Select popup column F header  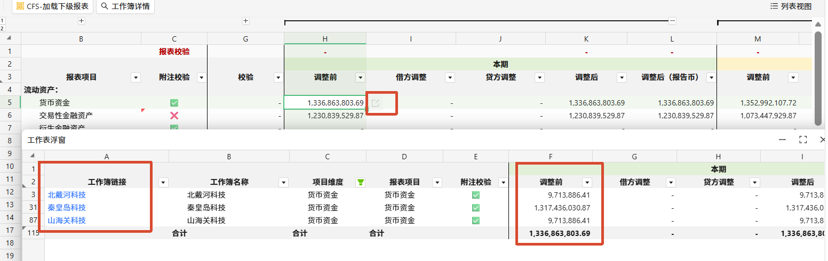[x=551, y=156]
